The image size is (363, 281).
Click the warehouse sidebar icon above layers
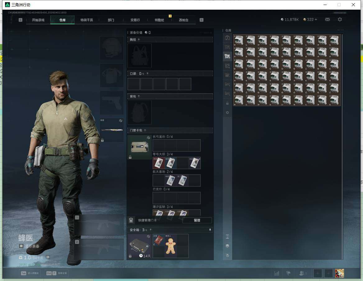point(227,237)
